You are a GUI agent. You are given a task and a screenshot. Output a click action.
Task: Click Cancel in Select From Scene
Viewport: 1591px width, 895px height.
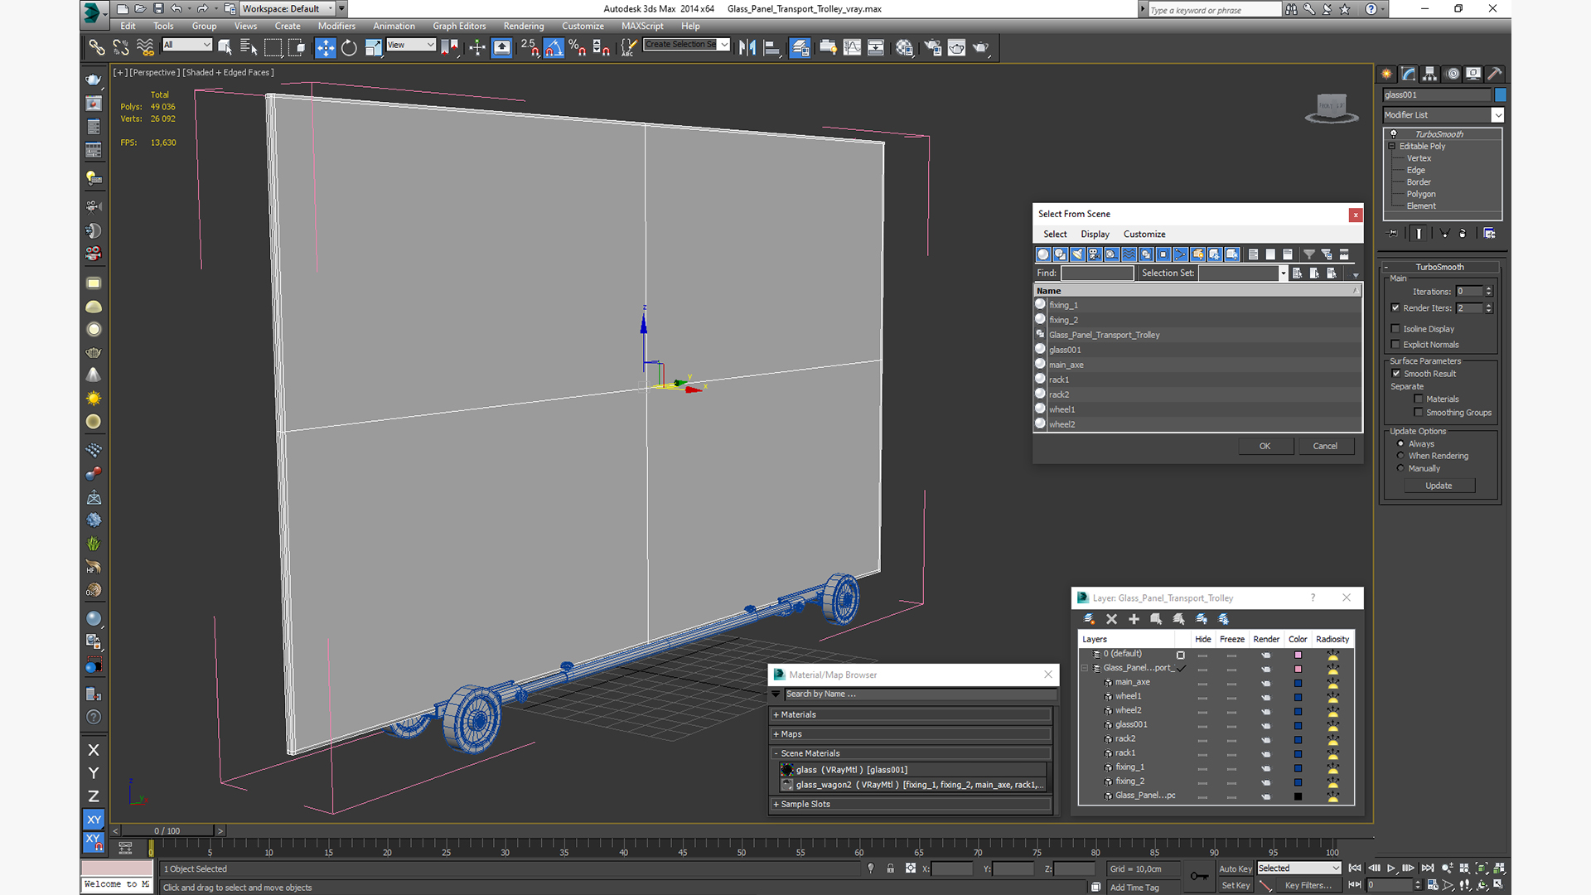pyautogui.click(x=1325, y=447)
